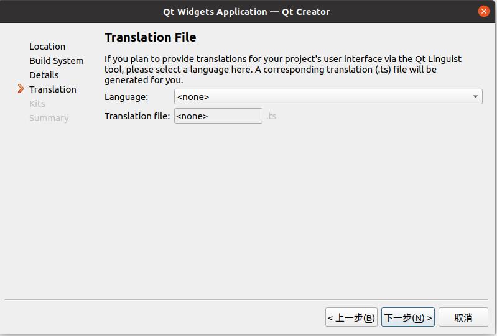
Task: Click the Summary step in sidebar
Action: click(x=49, y=118)
